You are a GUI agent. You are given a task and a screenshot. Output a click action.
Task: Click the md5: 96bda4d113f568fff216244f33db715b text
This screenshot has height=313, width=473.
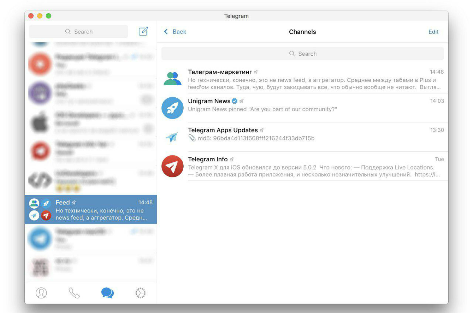point(256,138)
